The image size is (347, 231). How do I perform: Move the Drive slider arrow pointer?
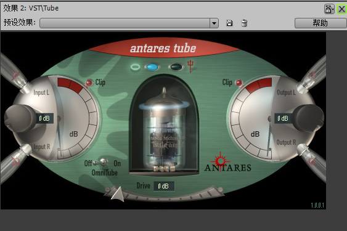pos(118,194)
